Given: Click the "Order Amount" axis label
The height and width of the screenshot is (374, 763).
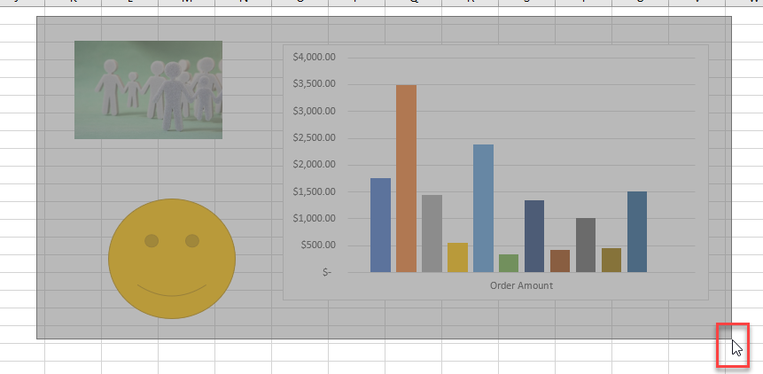Looking at the screenshot, I should (521, 285).
